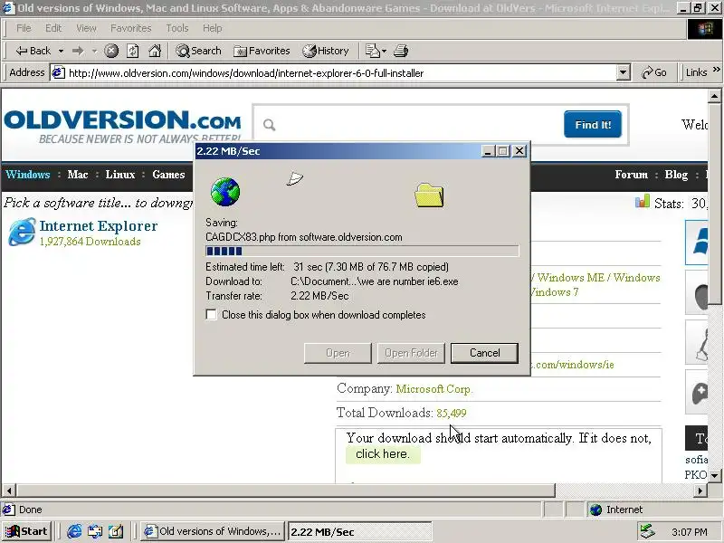Click the Forward arrow toolbar icon
This screenshot has width=724, height=543.
pyautogui.click(x=78, y=51)
